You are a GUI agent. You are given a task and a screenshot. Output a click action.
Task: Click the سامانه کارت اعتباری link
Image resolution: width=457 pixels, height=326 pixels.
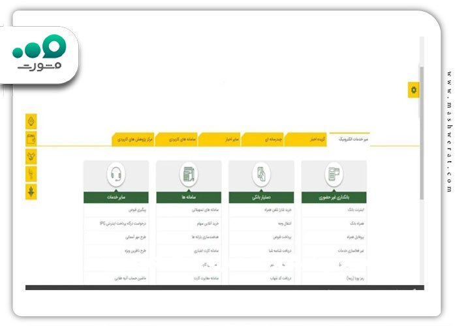(x=206, y=250)
